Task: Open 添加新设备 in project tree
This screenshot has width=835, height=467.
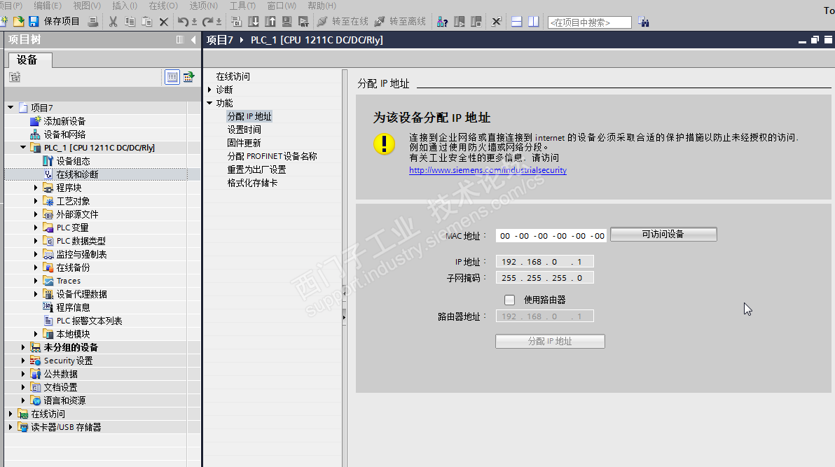Action: pos(64,121)
